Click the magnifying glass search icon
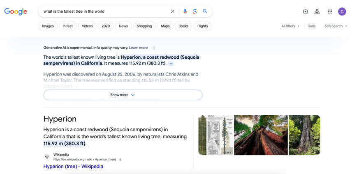 pos(205,11)
